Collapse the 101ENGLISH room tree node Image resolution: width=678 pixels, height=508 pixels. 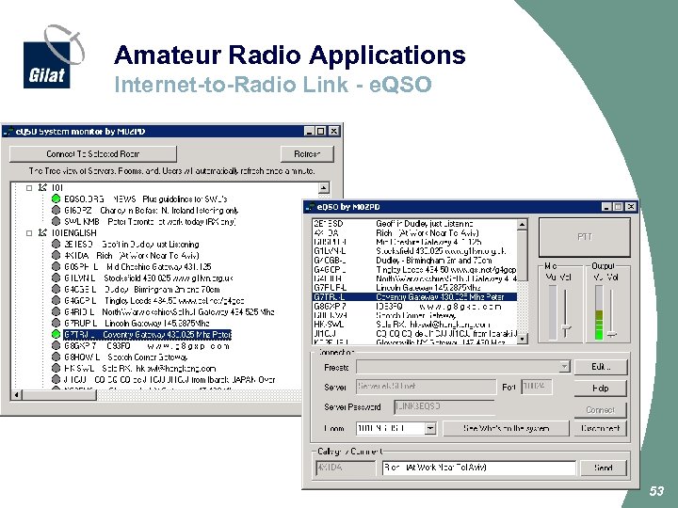pos(29,233)
